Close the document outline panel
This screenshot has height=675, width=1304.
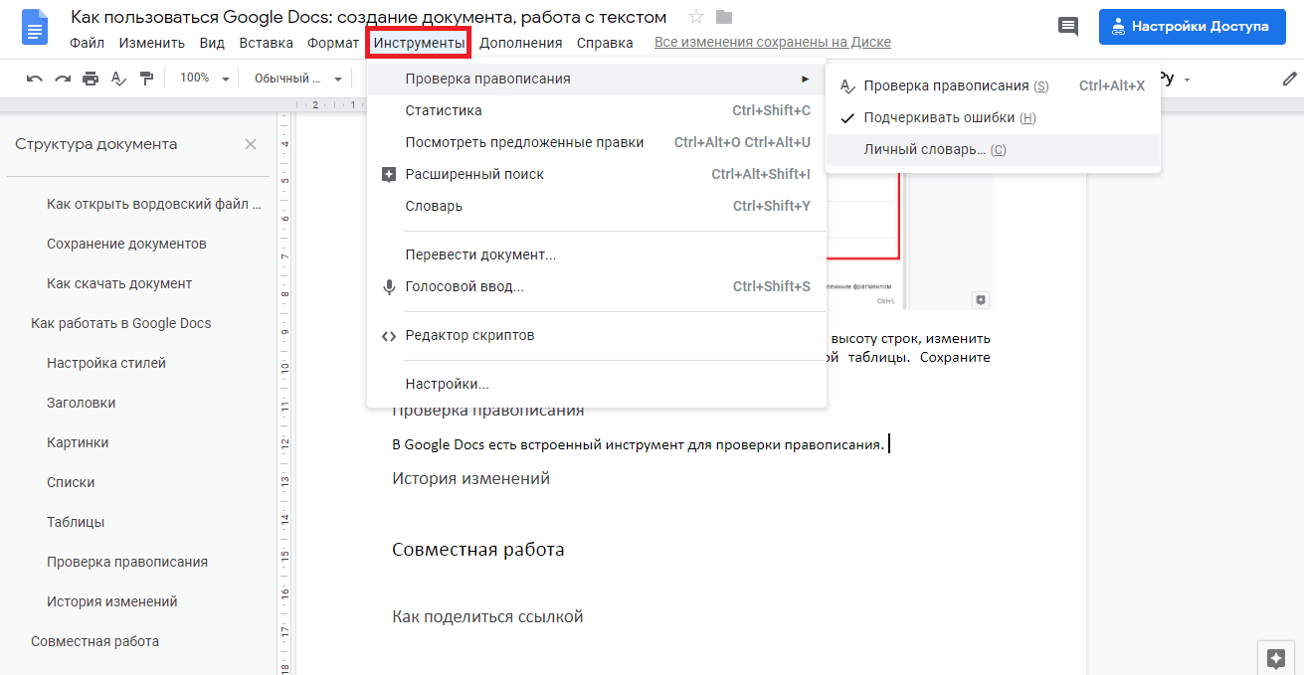coord(251,144)
